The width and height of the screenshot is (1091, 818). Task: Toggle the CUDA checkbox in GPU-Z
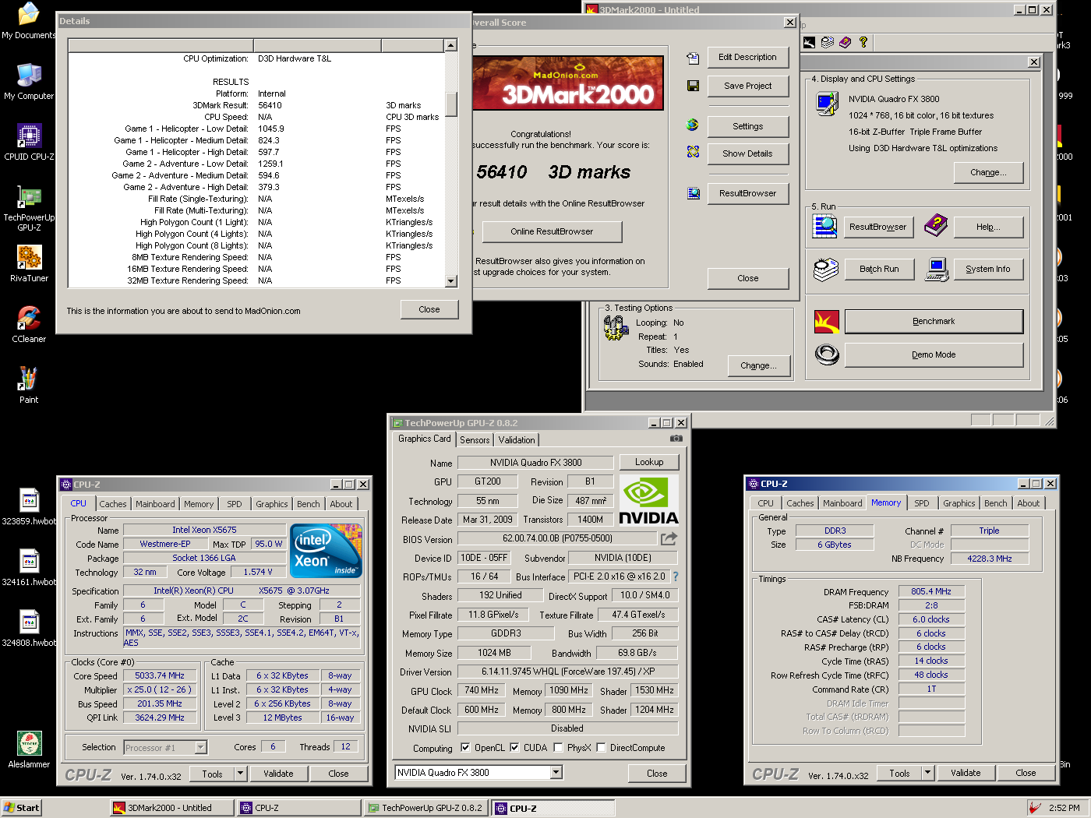(x=514, y=747)
